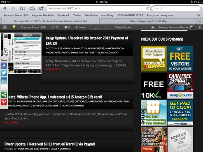Open Success Since 1987 bookmark
Image resolution: width=203 pixels, height=152 pixels.
click(x=16, y=15)
